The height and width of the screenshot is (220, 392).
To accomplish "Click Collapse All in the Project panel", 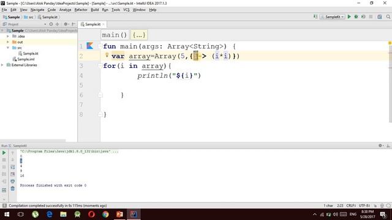I will tap(57, 24).
